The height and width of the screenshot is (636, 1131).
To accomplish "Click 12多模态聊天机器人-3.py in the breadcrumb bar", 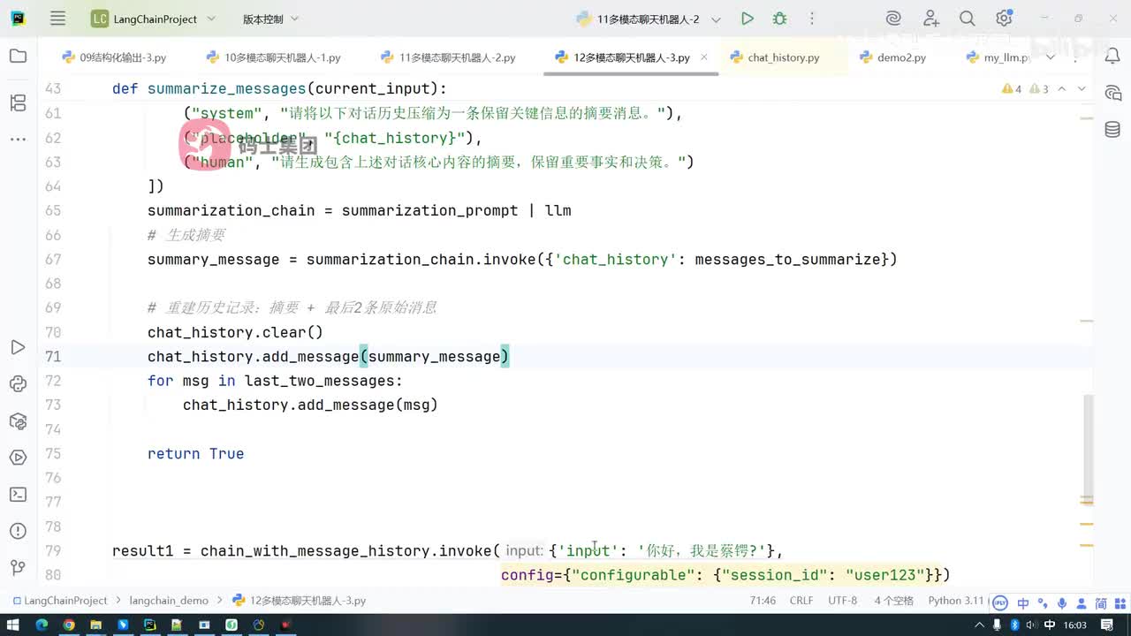I will [x=299, y=601].
